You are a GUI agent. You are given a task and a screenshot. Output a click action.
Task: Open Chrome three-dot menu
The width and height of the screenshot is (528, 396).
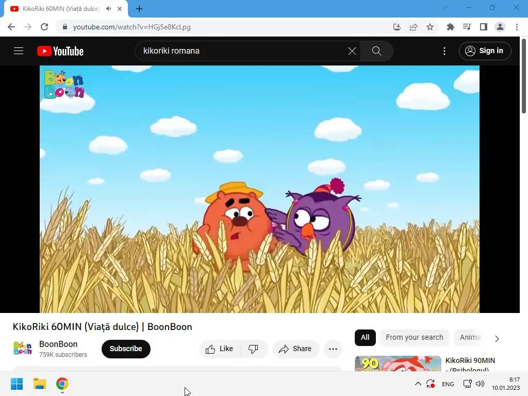pos(517,27)
